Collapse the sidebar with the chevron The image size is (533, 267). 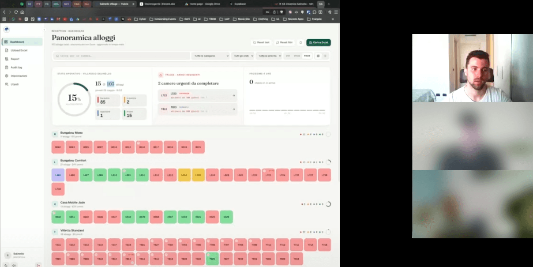(x=44, y=30)
